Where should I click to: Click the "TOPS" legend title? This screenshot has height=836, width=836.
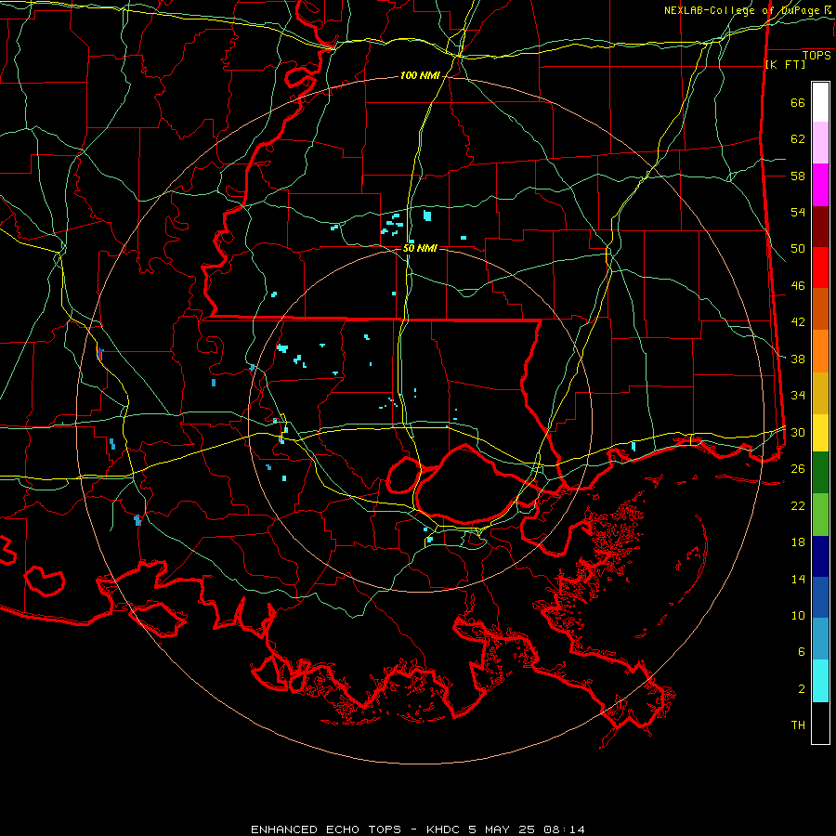pos(816,56)
